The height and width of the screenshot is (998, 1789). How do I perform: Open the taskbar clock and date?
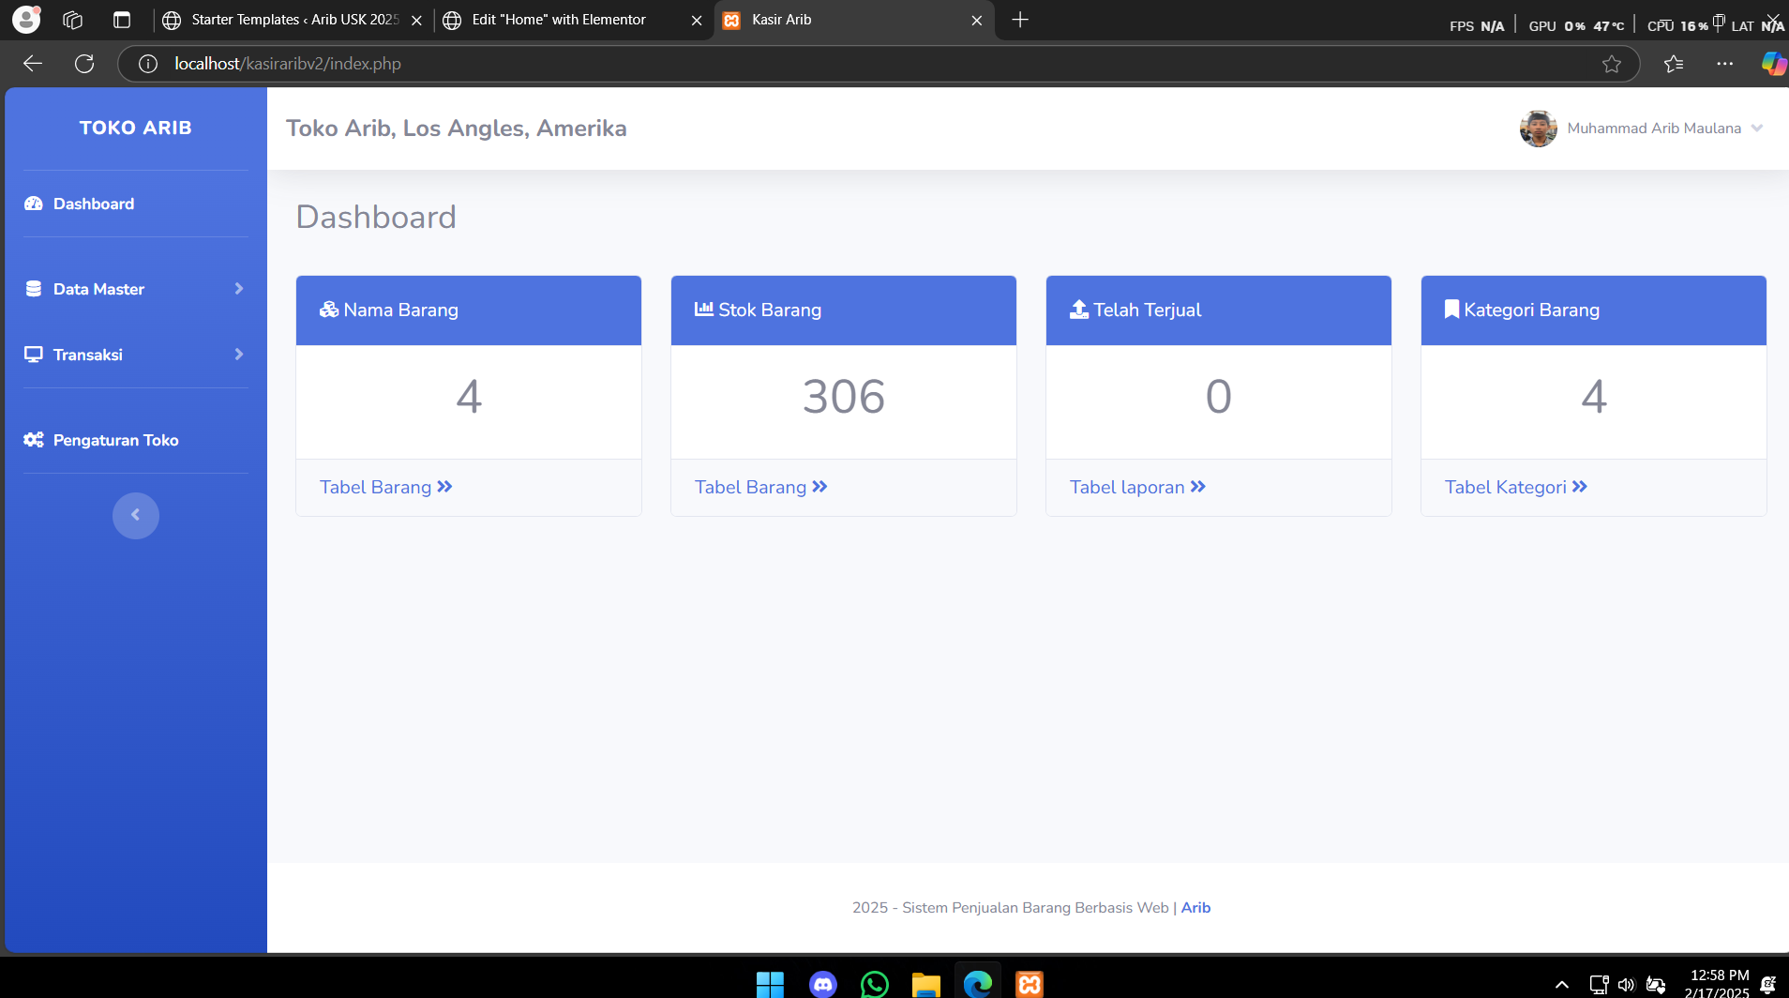[1717, 984]
